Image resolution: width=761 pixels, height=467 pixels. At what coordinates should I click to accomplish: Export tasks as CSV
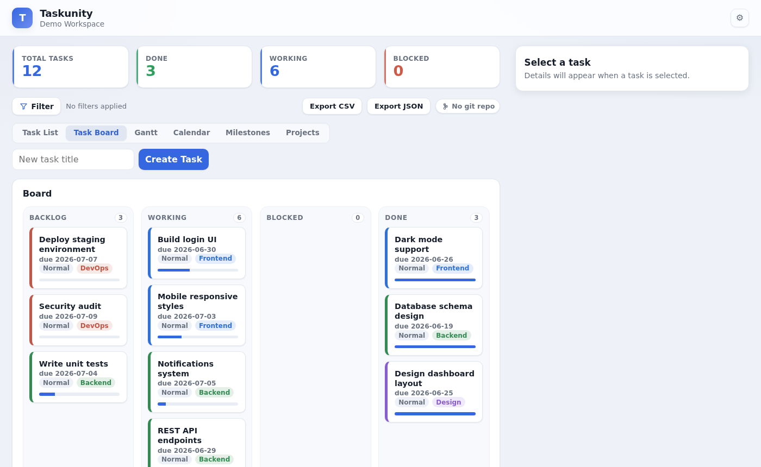click(x=332, y=106)
